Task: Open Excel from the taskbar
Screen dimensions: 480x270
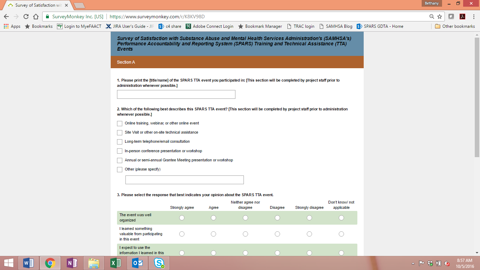Action: point(116,263)
